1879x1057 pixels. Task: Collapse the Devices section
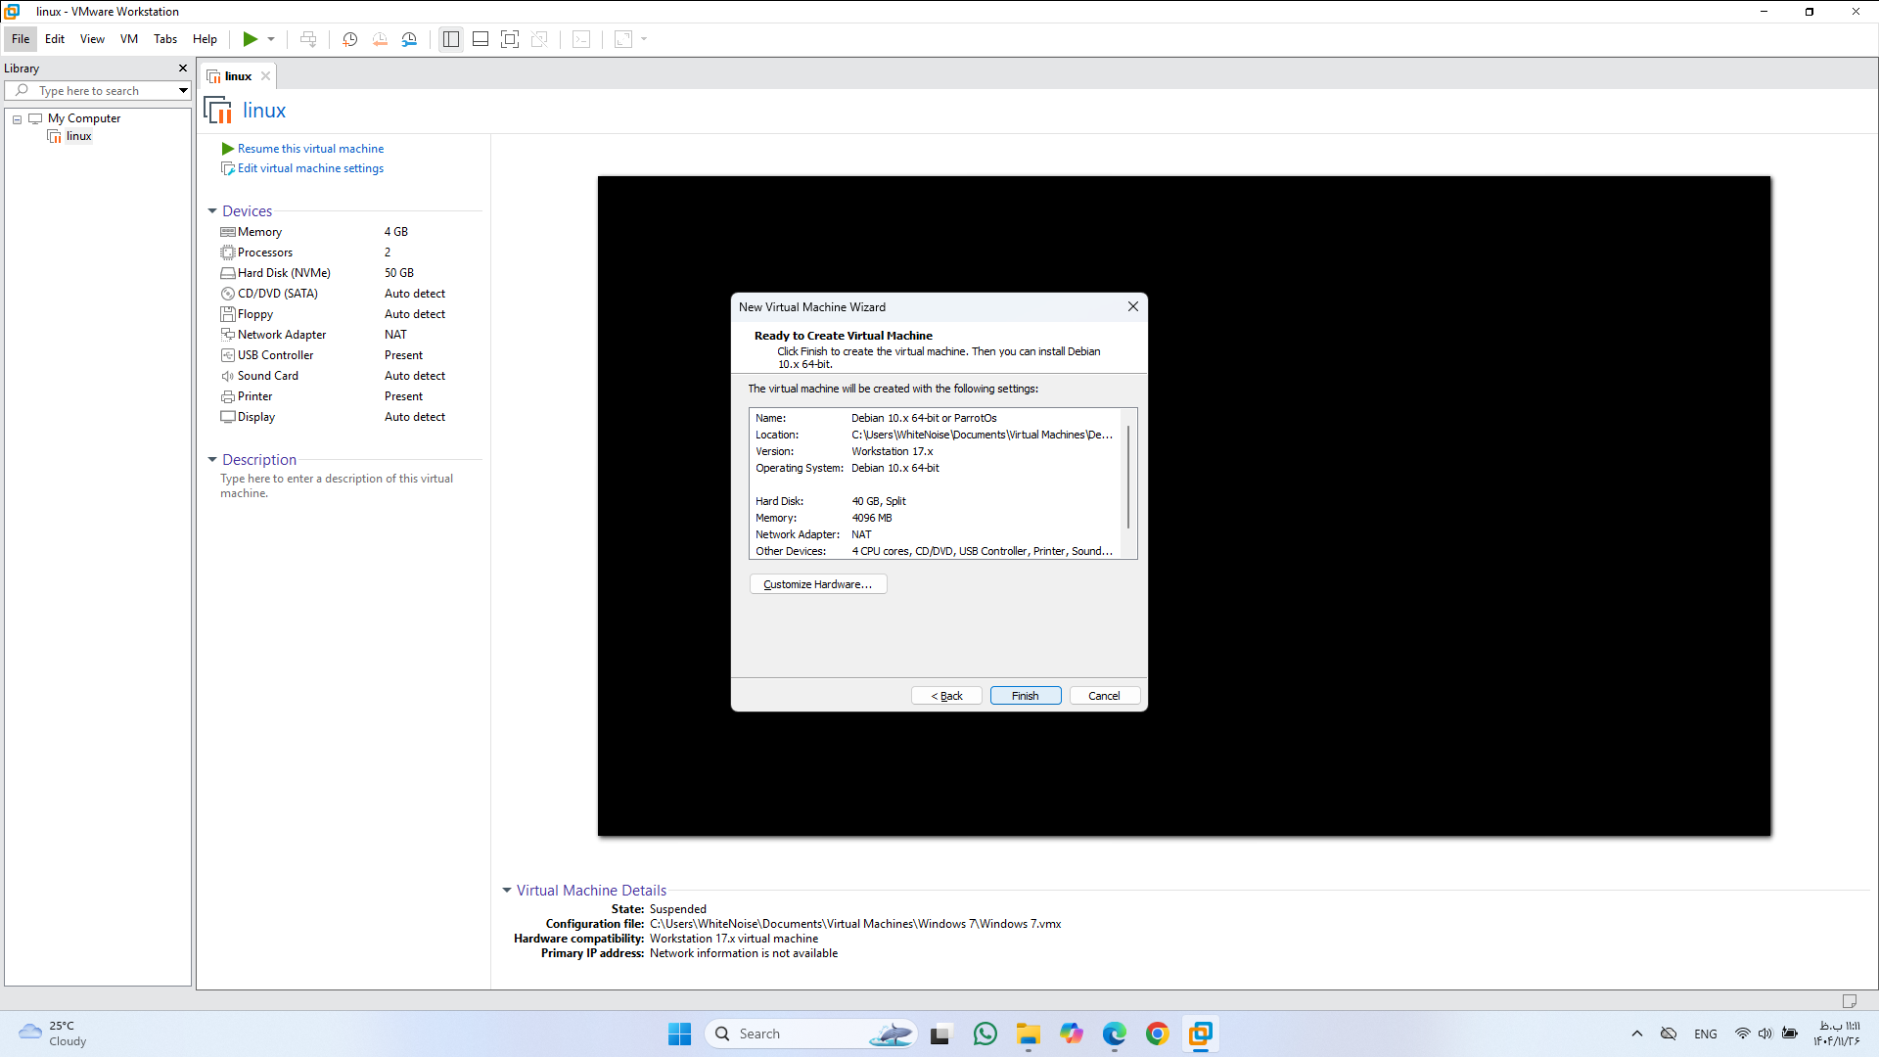click(x=212, y=211)
